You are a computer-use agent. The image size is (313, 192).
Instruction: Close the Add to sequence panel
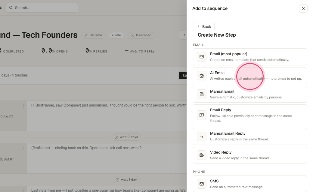tap(303, 8)
